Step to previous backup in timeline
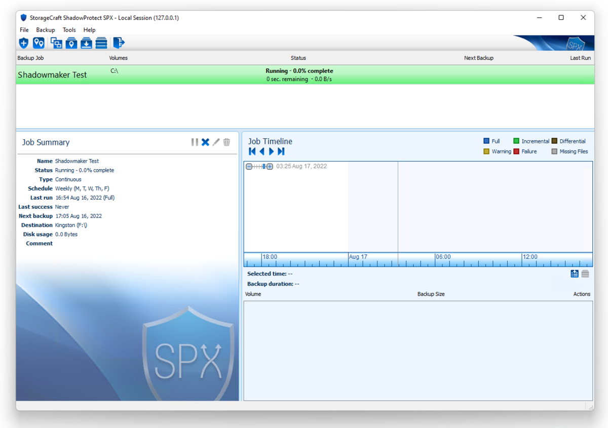This screenshot has width=608, height=428. click(262, 151)
